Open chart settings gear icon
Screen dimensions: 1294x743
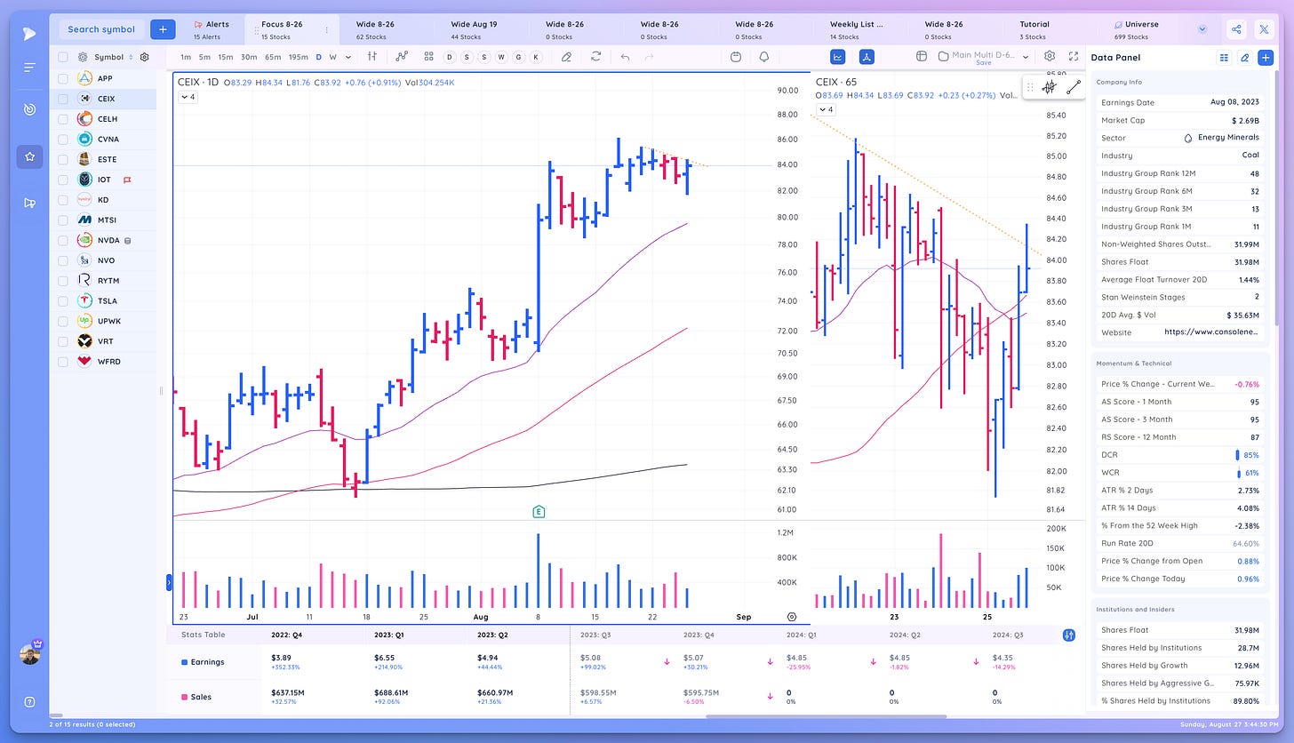click(x=1050, y=56)
